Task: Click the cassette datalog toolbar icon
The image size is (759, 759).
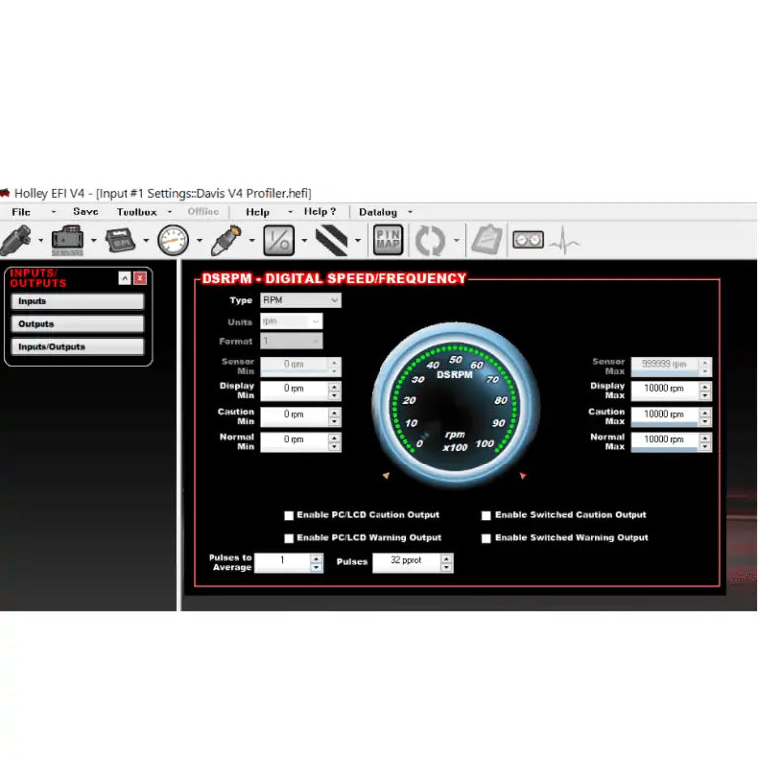Action: pos(528,240)
